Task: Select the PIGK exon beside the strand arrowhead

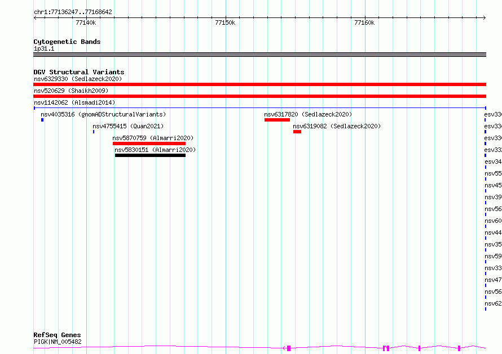Action: [x=289, y=348]
